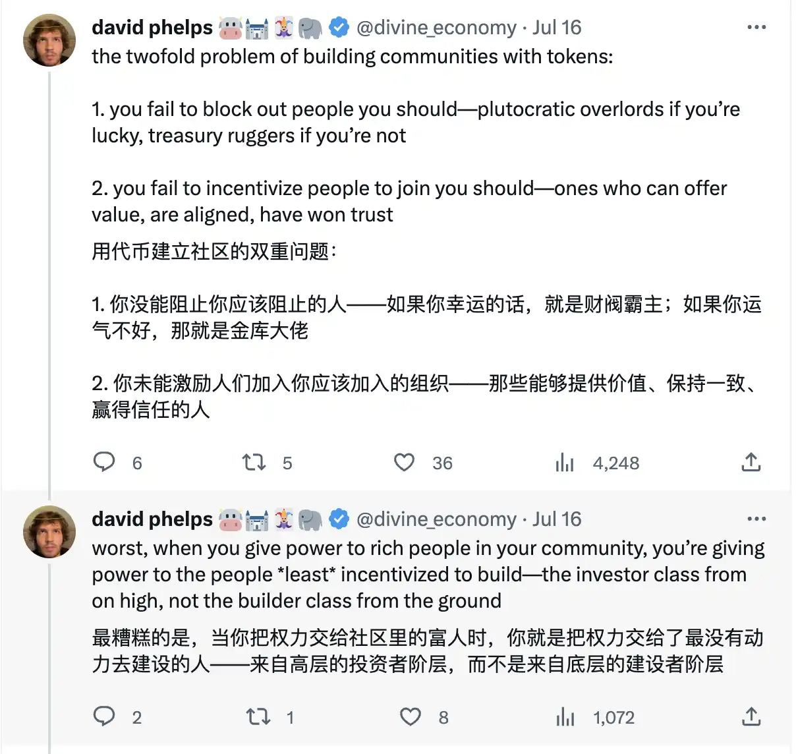Reply to the twofold problem tweet
Image resolution: width=796 pixels, height=754 pixels.
pos(104,462)
